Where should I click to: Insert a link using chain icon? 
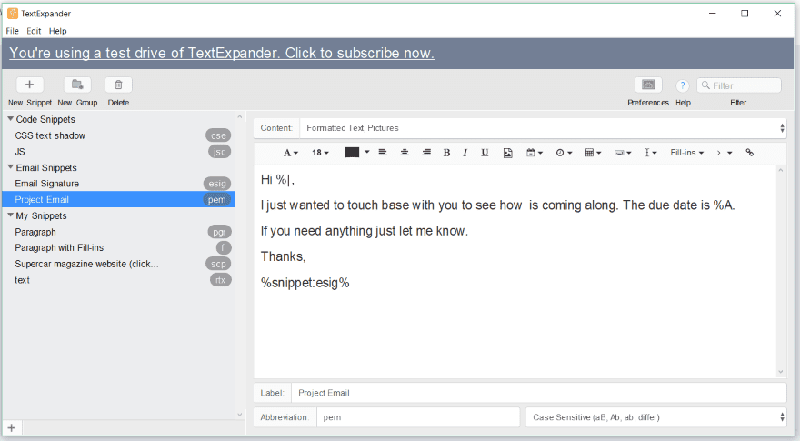pos(750,153)
